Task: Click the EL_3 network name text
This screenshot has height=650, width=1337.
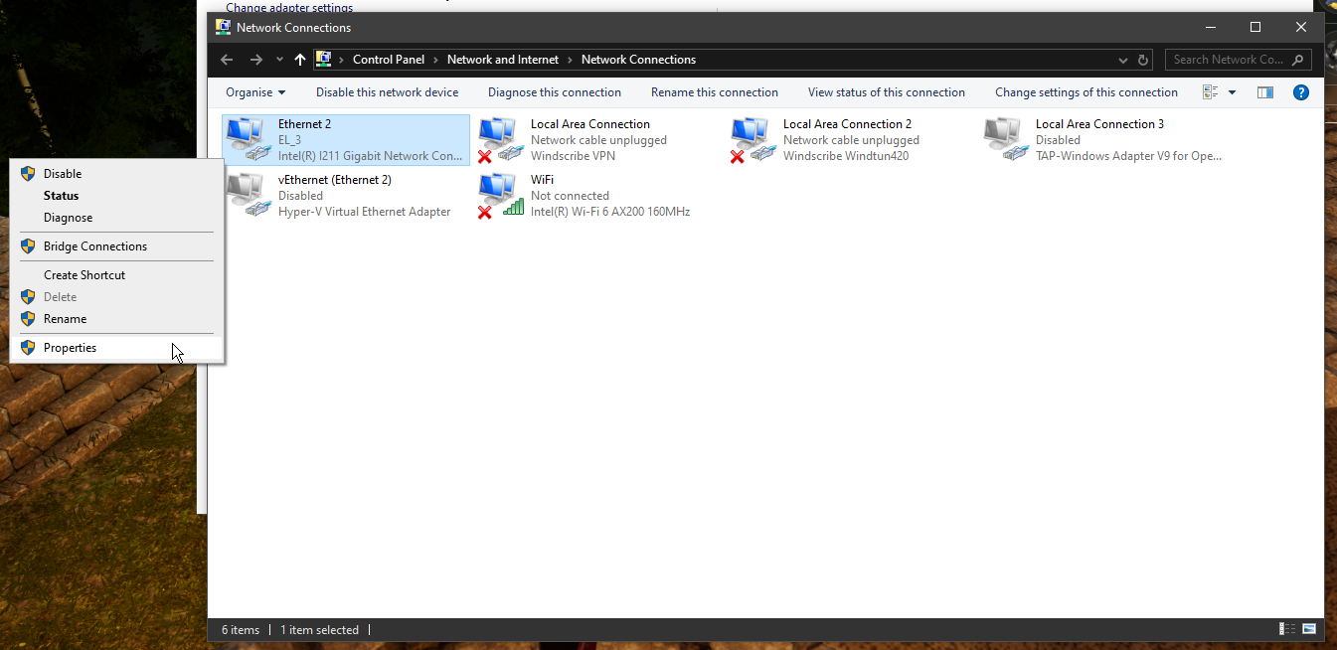Action: tap(289, 140)
